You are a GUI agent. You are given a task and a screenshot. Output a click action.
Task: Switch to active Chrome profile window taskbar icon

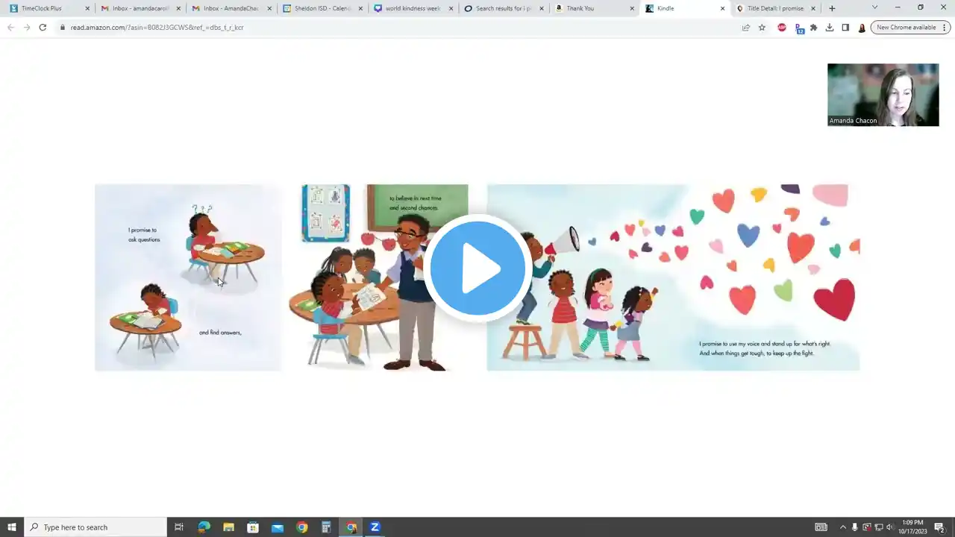[x=351, y=527]
